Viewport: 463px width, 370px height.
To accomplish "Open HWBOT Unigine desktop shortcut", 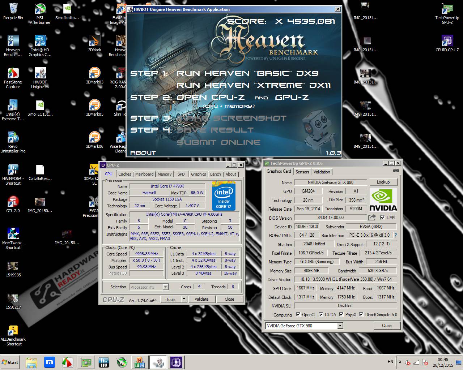I will pyautogui.click(x=40, y=78).
